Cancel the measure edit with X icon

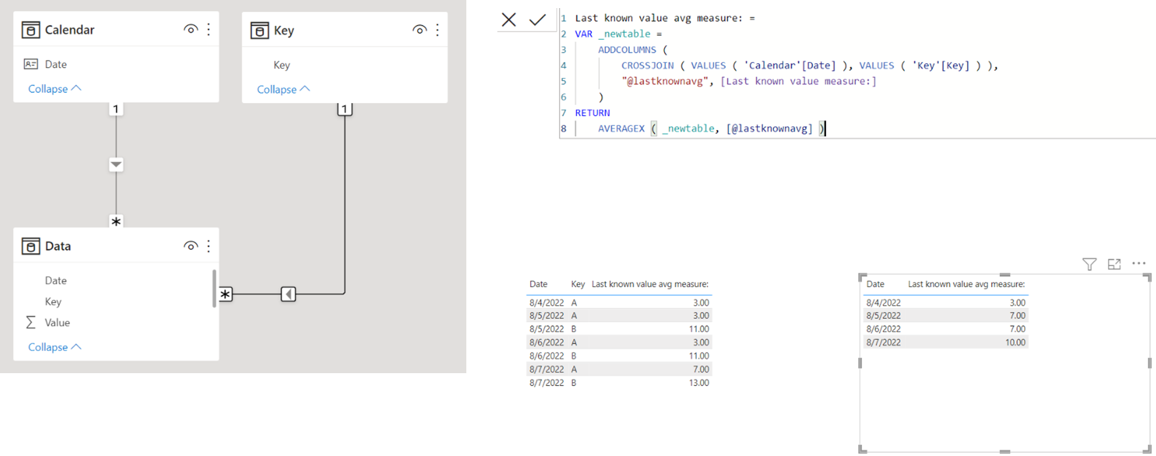(x=509, y=20)
